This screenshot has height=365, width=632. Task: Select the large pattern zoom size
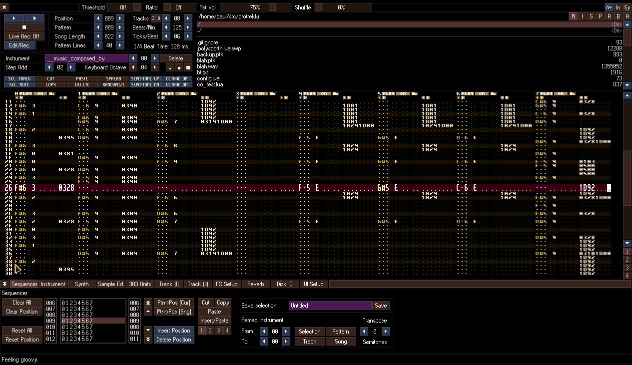tap(188, 67)
